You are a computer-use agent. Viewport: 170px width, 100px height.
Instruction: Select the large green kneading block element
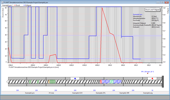pyautogui.click(x=53, y=82)
